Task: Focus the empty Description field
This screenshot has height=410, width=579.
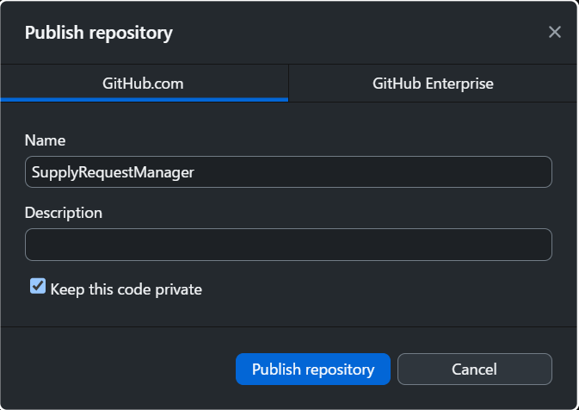Action: pyautogui.click(x=288, y=245)
